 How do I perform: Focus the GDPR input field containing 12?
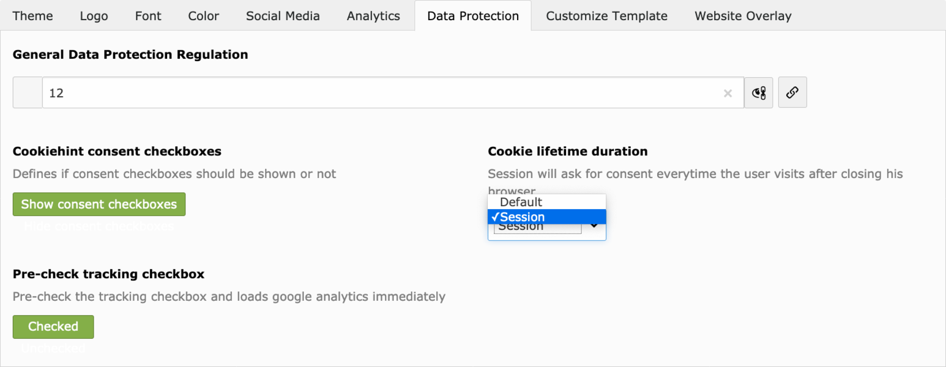click(382, 93)
